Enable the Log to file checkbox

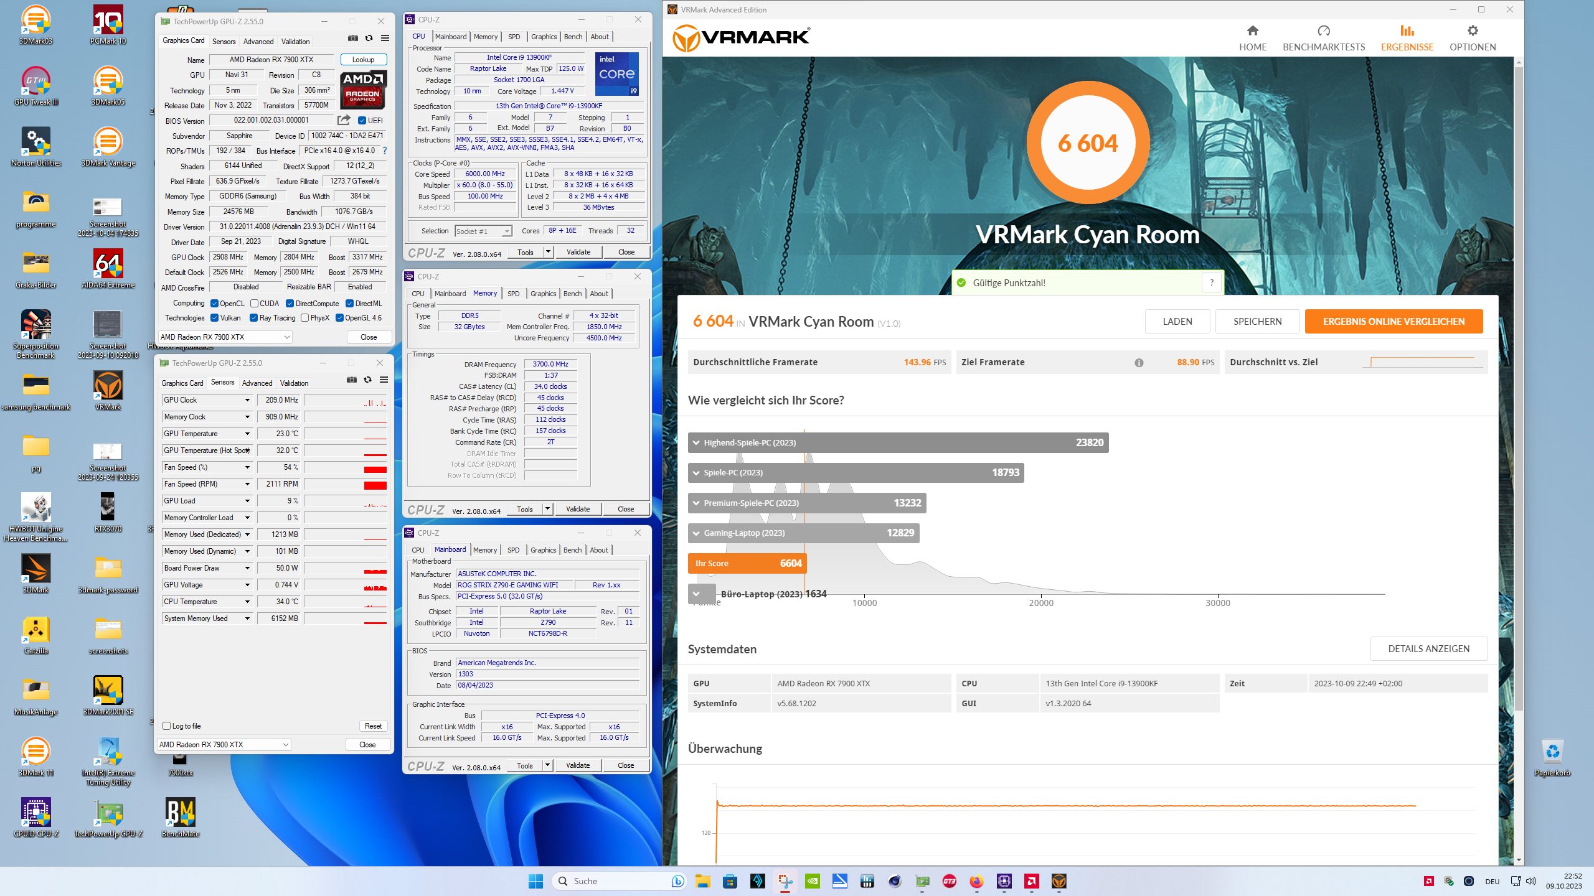point(166,726)
